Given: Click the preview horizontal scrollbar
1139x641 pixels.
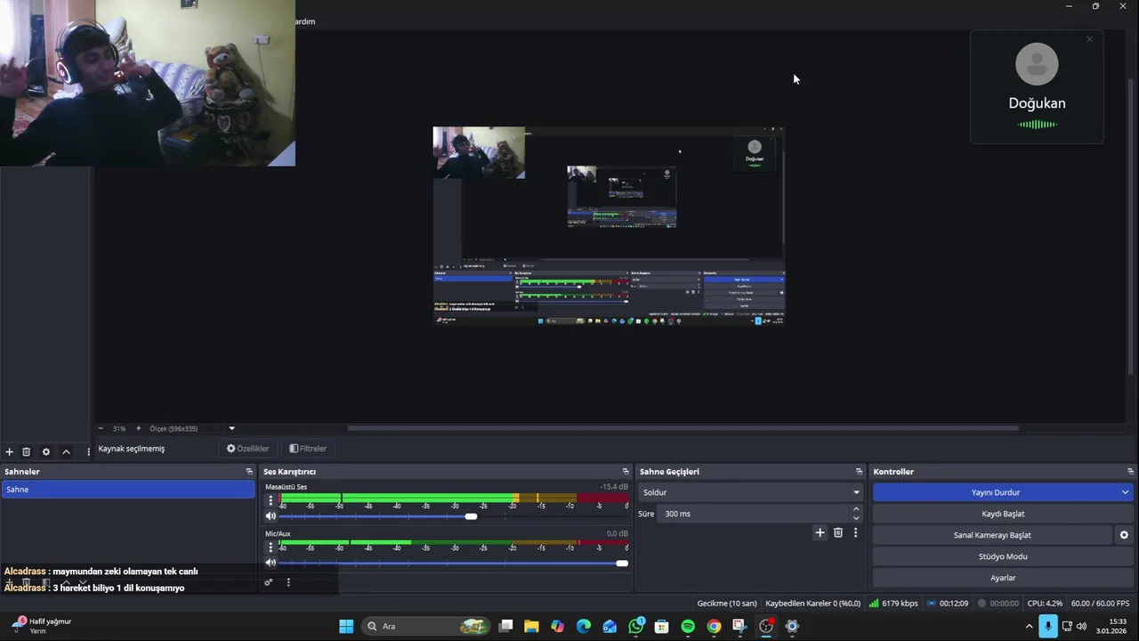Looking at the screenshot, I should click(683, 428).
